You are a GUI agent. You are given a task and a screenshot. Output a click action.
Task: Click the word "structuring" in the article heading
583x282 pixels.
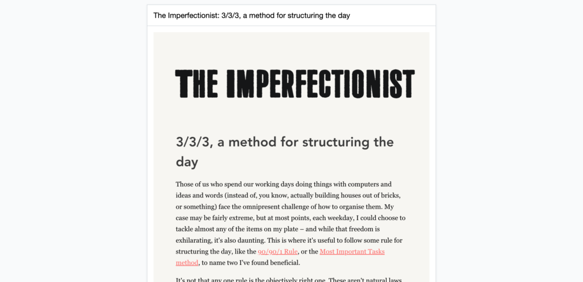point(337,142)
